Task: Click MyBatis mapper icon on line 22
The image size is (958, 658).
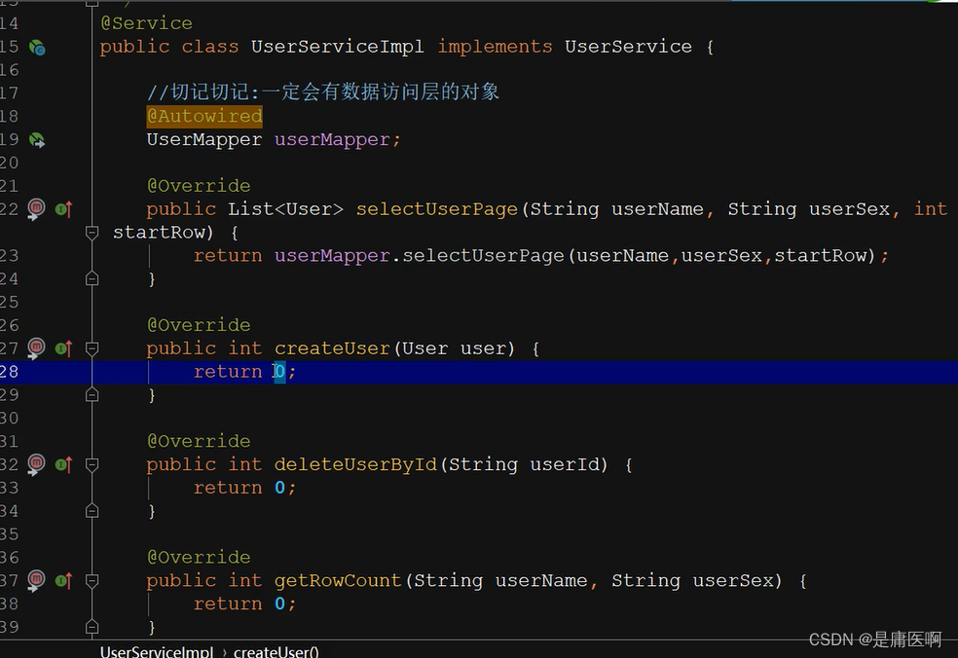Action: 36,209
